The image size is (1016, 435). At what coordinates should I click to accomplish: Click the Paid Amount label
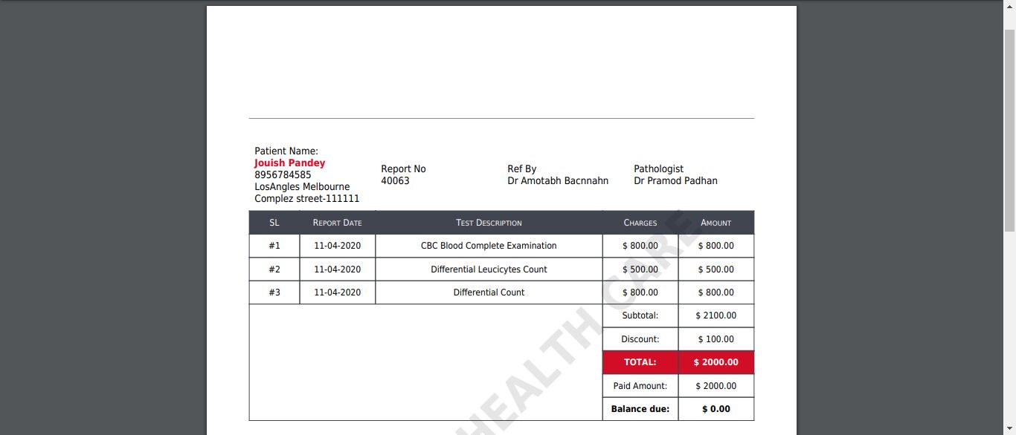click(x=640, y=386)
